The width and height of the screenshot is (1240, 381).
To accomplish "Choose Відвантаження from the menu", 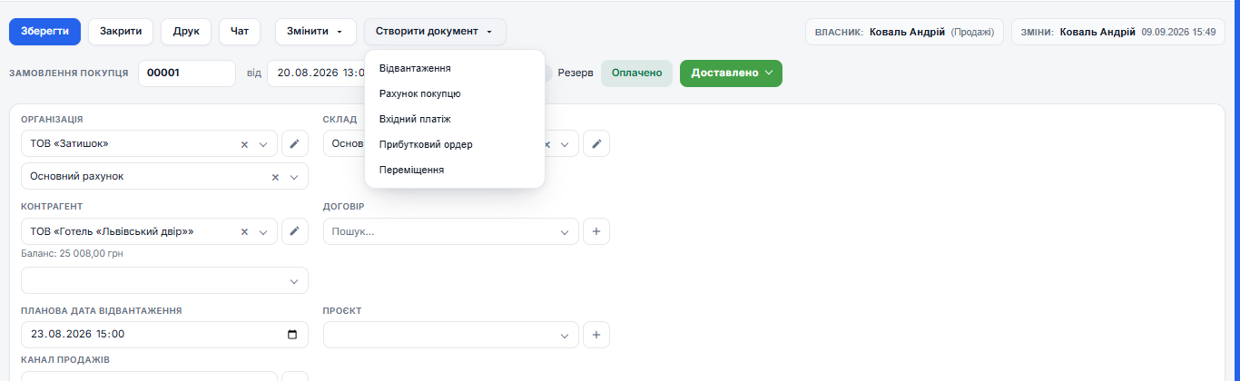I will (455, 68).
